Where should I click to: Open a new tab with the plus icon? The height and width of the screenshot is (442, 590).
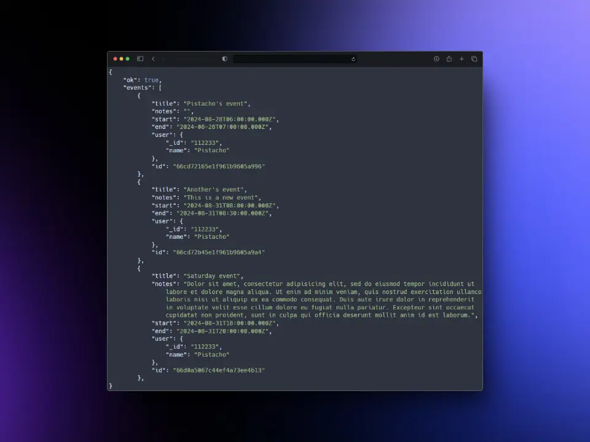pos(462,58)
